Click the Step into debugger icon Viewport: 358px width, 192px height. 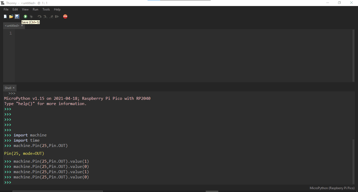[x=45, y=17]
